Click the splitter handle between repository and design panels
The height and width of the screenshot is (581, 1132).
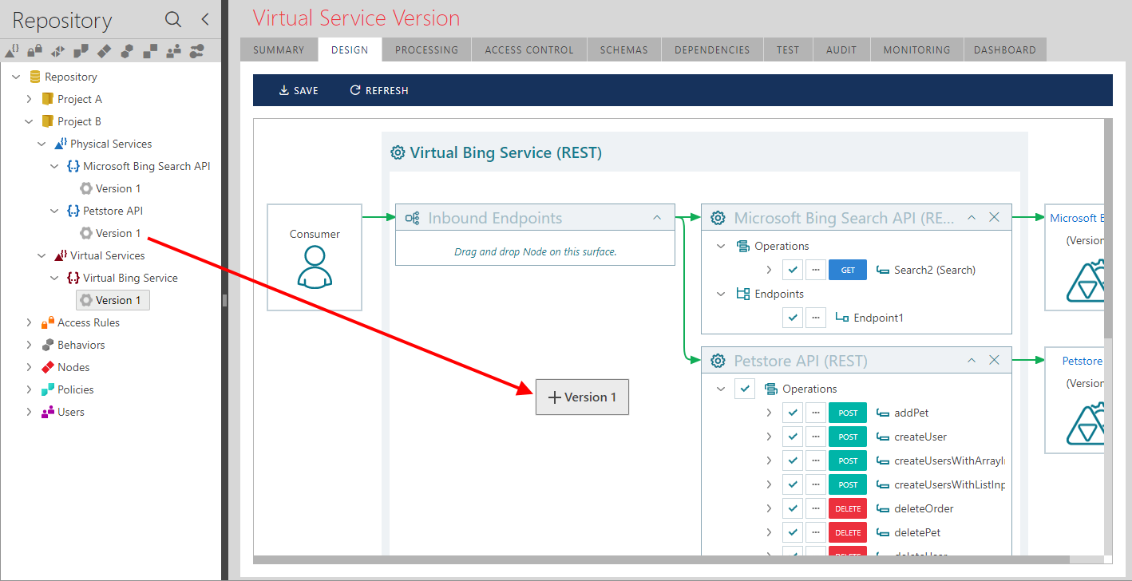[x=224, y=300]
